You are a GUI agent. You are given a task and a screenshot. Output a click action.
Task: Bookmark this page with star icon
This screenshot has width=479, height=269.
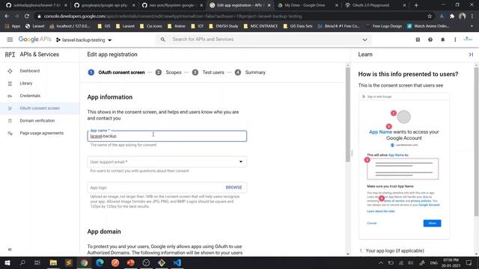pyautogui.click(x=430, y=16)
